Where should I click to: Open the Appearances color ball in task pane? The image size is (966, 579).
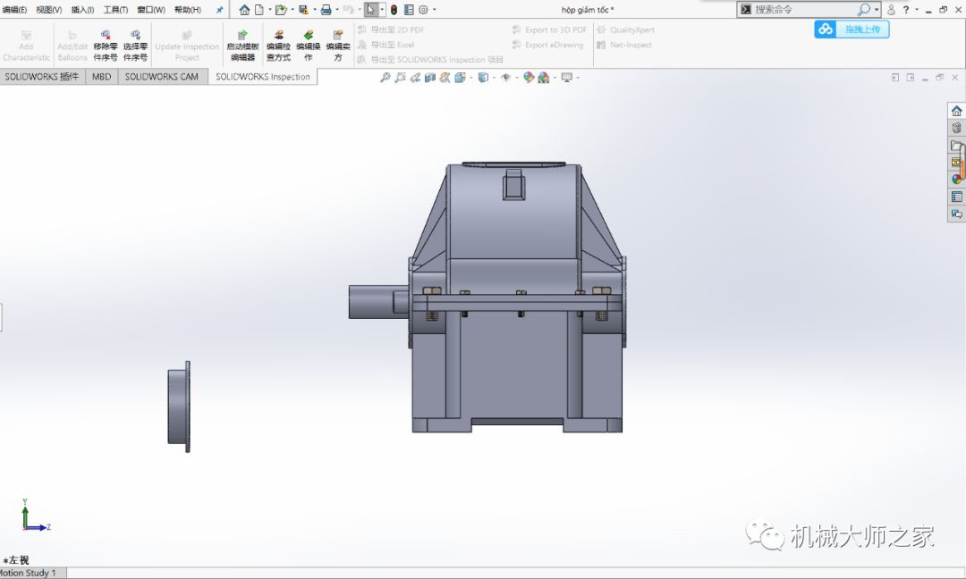point(956,180)
